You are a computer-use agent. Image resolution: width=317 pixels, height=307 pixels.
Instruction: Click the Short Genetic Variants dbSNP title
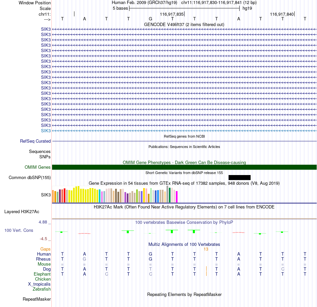click(184, 173)
